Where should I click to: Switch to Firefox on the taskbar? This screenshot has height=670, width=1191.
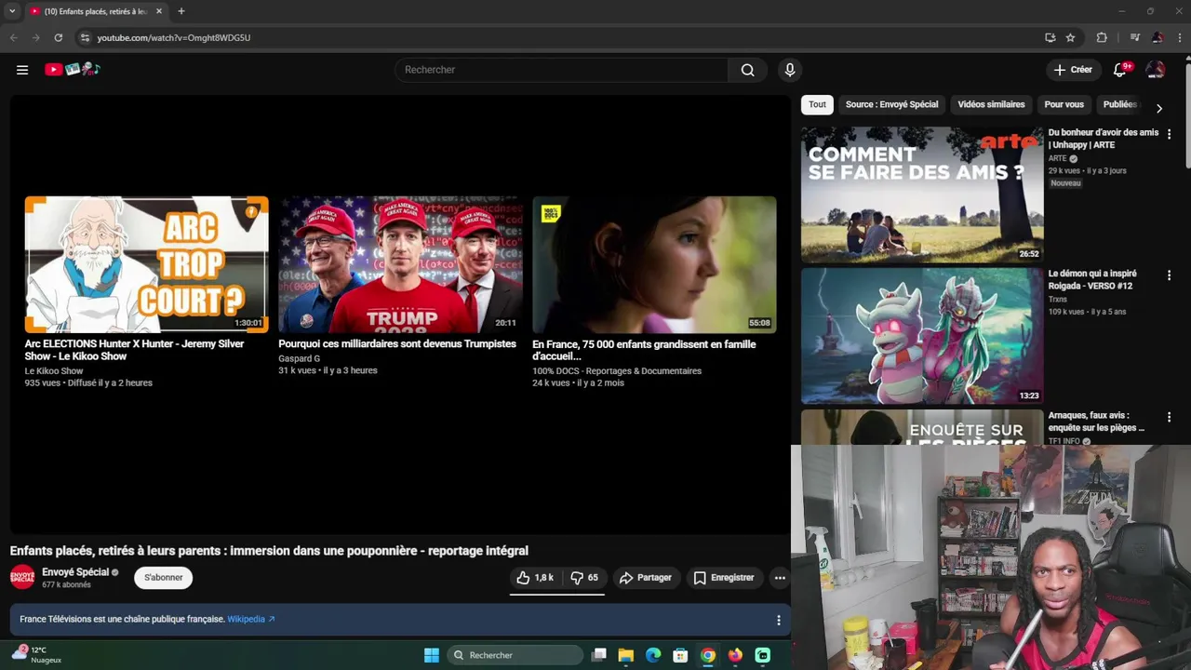click(735, 655)
